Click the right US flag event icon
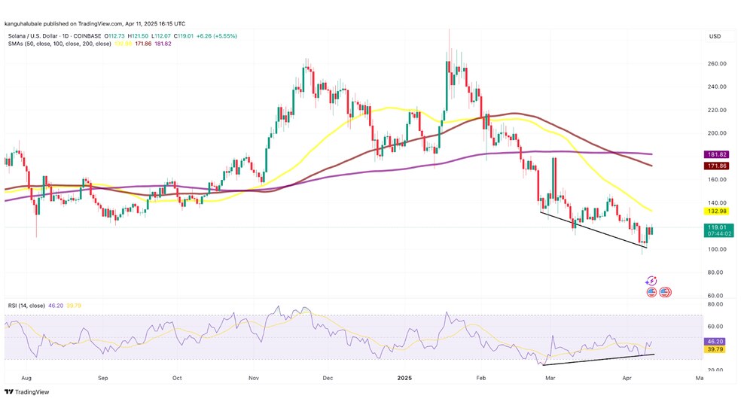 pyautogui.click(x=666, y=292)
